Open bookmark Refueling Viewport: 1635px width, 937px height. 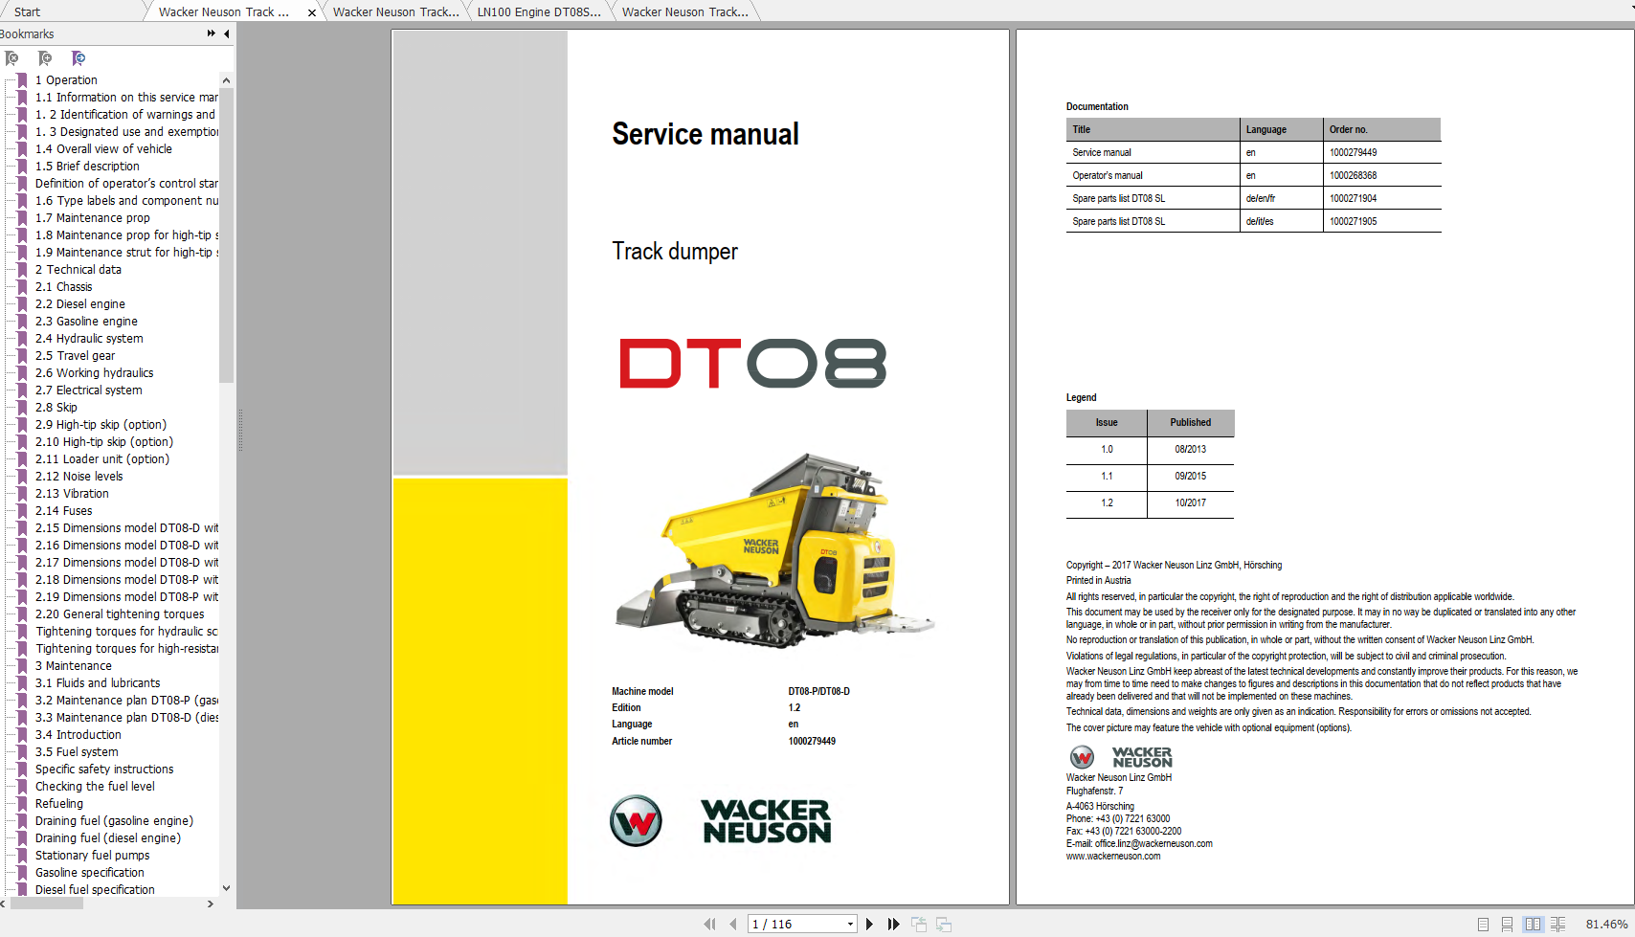click(59, 804)
